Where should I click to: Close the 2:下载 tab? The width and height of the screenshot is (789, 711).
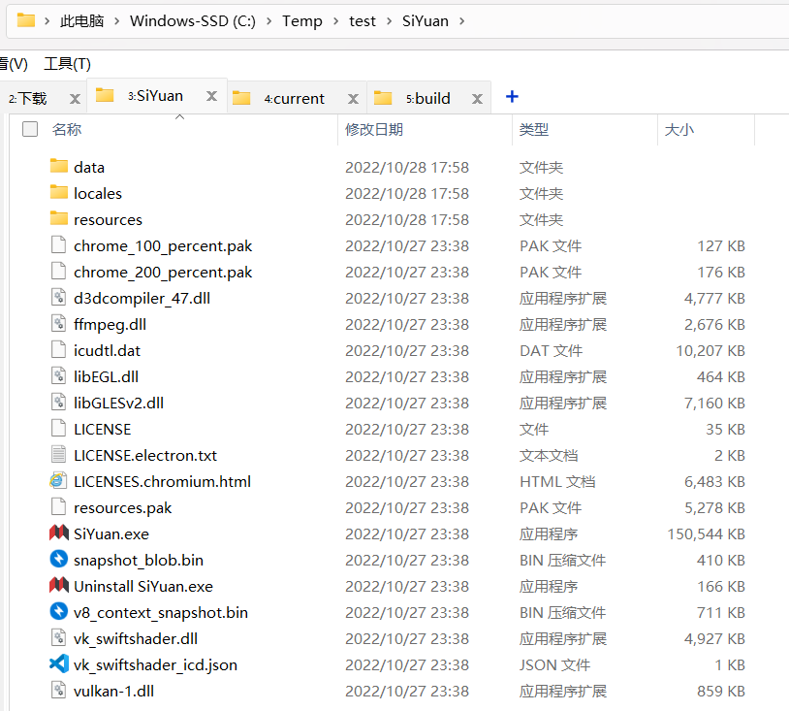click(x=75, y=99)
